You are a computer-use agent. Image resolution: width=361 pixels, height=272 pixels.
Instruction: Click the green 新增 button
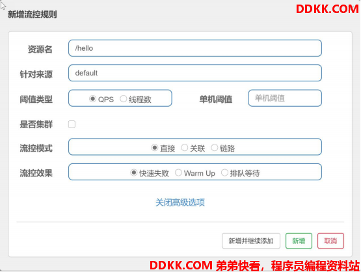299,241
